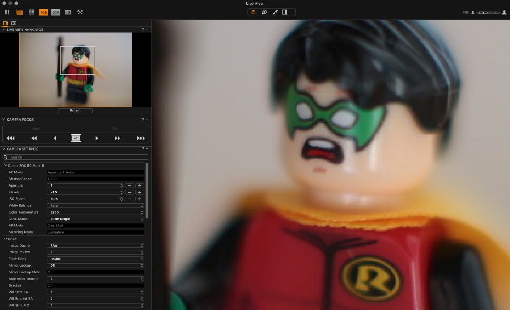
Task: Increase Aperture with the plus button
Action: tap(140, 185)
